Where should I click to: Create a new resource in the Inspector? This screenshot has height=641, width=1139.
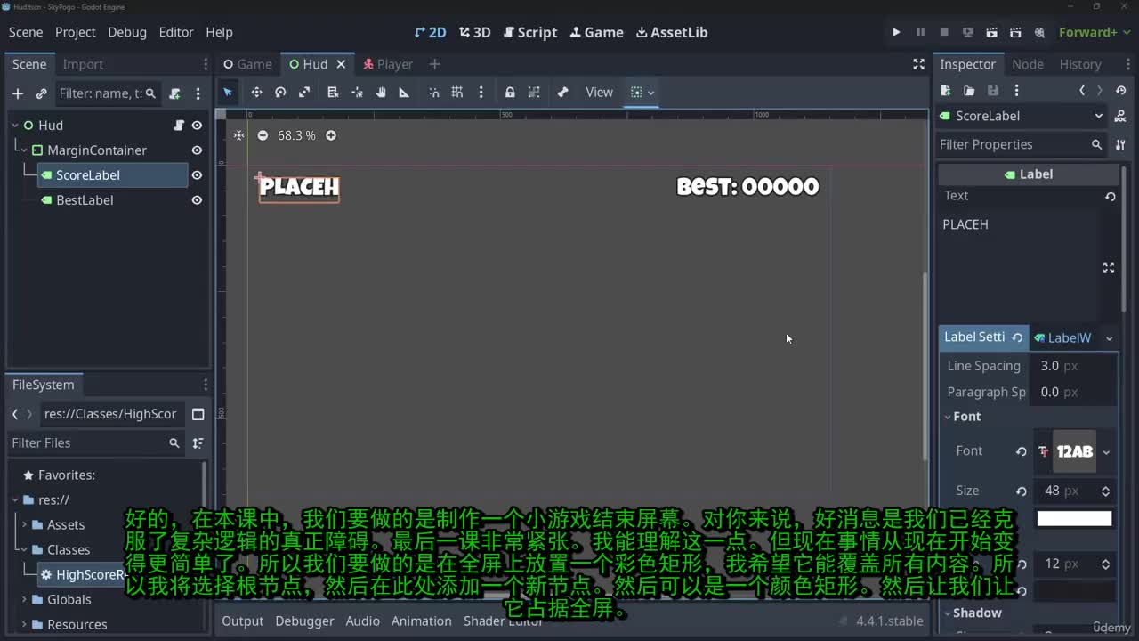[x=946, y=91]
